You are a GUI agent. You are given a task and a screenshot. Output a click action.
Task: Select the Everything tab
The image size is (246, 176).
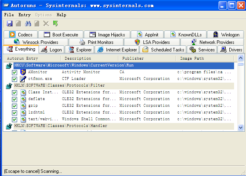(x=21, y=49)
